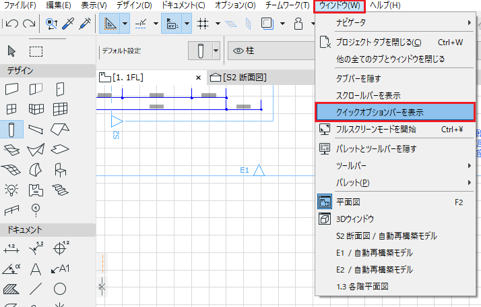Open the XY tracker dropdown arrow
Viewport: 481px width, 307px height.
click(x=187, y=24)
